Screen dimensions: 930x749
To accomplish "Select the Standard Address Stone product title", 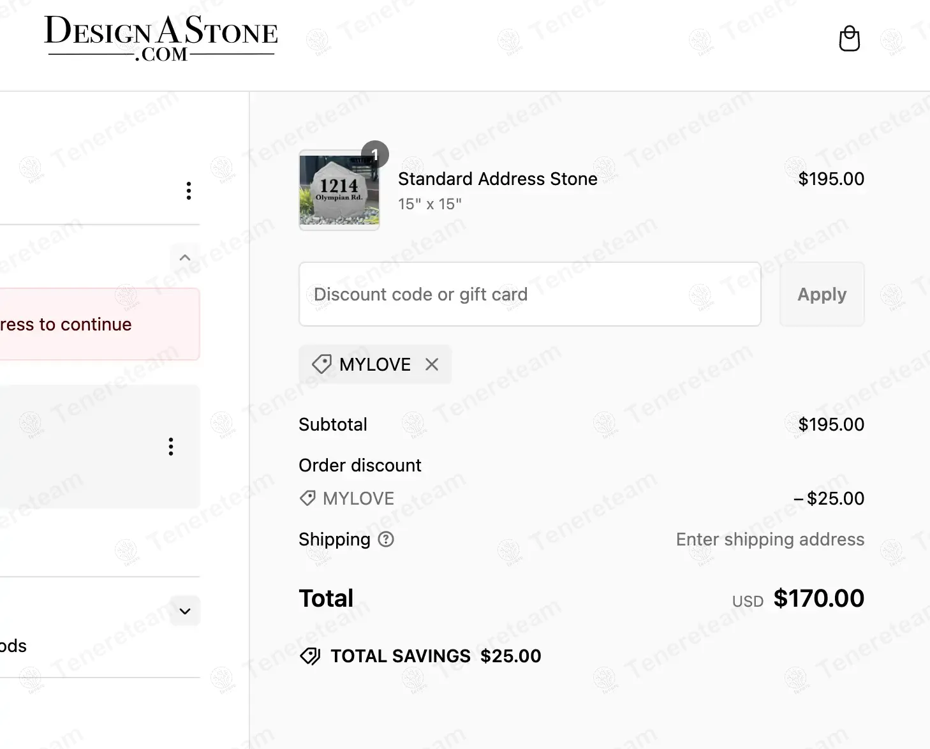I will click(498, 179).
